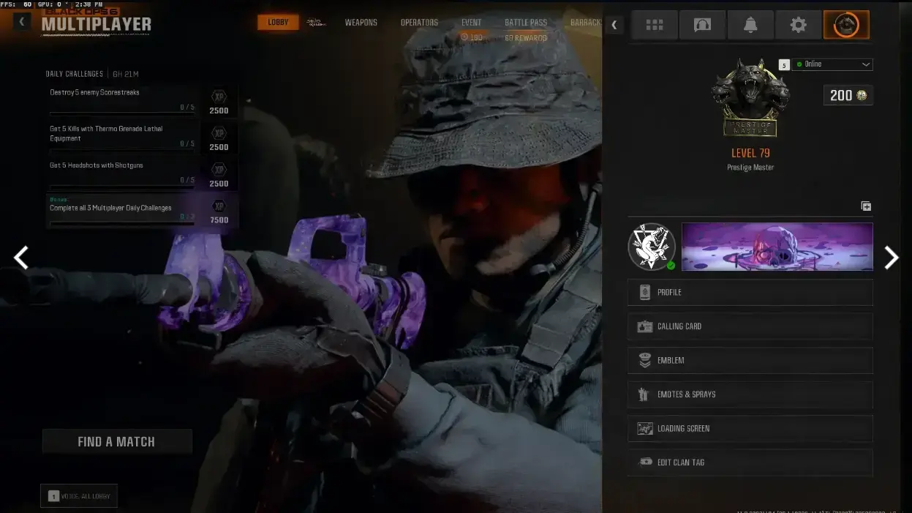Select the player profile avatar tab

[846, 25]
